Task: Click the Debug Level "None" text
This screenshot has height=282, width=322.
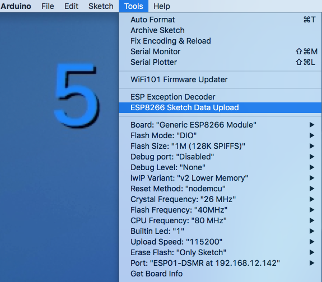Action: (168, 167)
